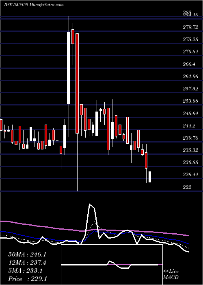Click the '<<Live MACD' label
Viewport: 203px width, 285px height.
[x=171, y=274]
